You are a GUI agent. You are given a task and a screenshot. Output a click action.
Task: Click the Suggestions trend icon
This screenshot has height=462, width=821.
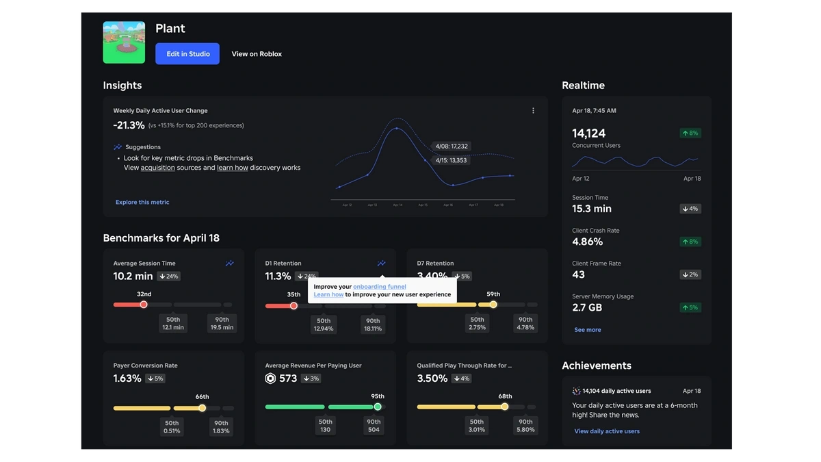tap(118, 147)
